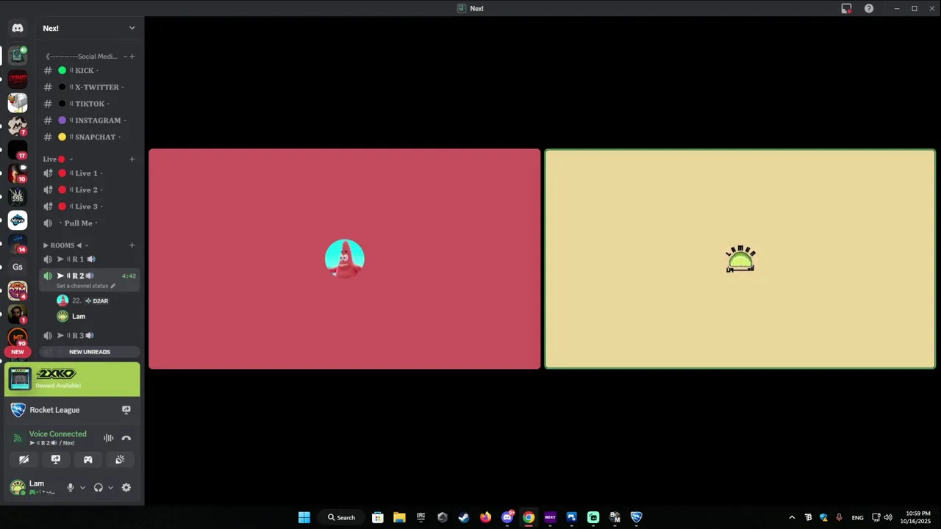The height and width of the screenshot is (529, 941).
Task: Open microphone input options chevron
Action: 82,487
